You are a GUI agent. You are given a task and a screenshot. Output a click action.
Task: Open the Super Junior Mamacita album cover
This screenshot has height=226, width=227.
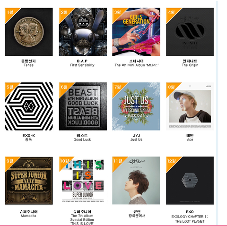[x=29, y=181]
